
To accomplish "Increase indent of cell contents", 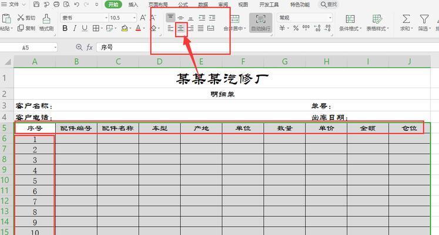I will point(212,18).
